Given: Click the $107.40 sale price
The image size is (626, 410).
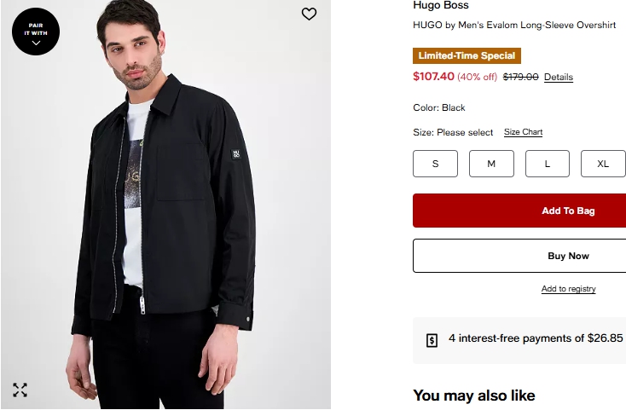Looking at the screenshot, I should [433, 77].
